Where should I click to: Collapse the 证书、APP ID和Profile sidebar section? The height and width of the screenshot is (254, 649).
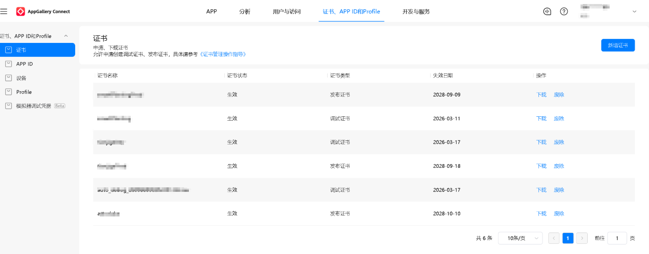[66, 36]
